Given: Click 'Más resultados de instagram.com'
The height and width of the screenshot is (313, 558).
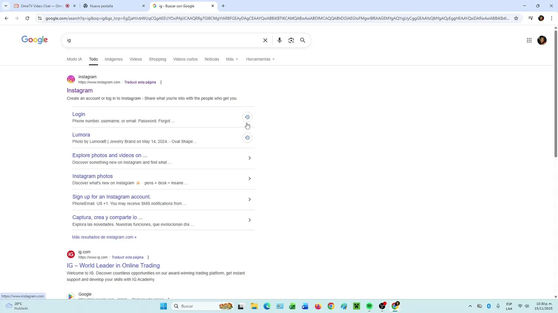Looking at the screenshot, I should click(x=104, y=237).
